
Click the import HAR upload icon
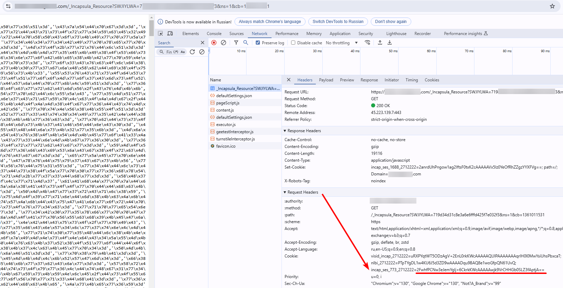click(380, 43)
